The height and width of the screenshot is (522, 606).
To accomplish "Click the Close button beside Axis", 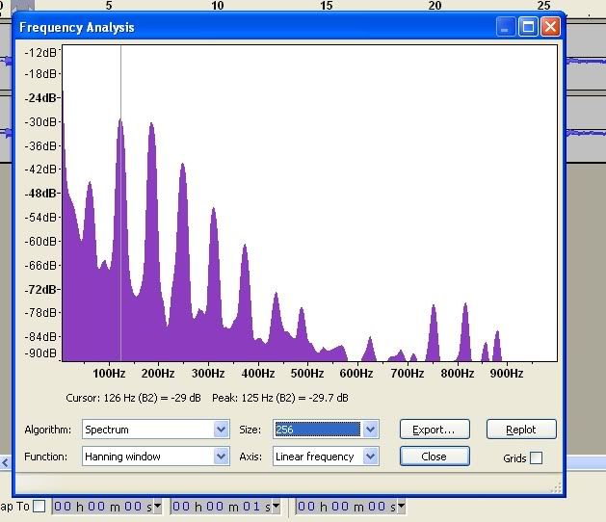I will coord(434,457).
